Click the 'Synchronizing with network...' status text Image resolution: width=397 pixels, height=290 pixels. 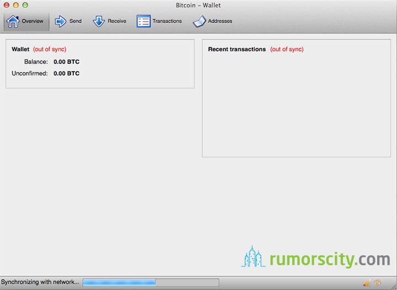point(40,282)
